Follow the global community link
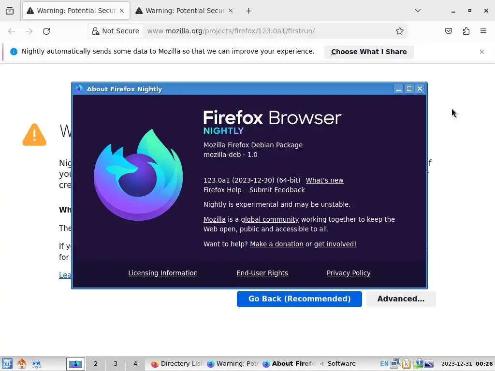The image size is (495, 371). (x=270, y=219)
